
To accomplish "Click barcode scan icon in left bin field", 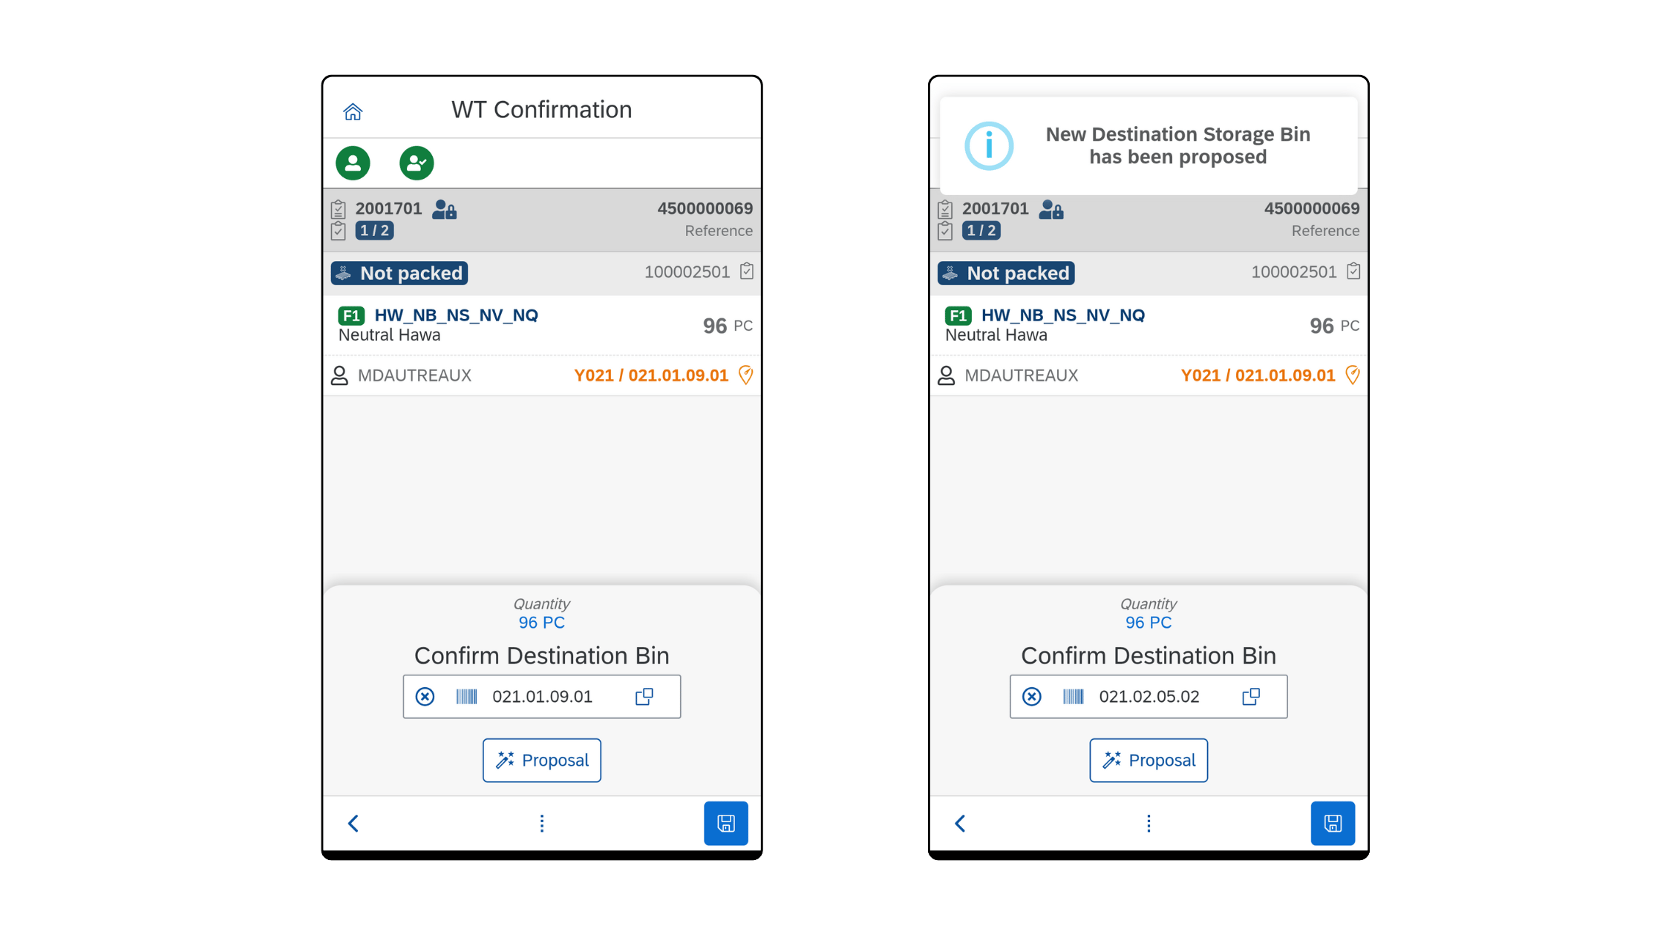I will point(466,697).
